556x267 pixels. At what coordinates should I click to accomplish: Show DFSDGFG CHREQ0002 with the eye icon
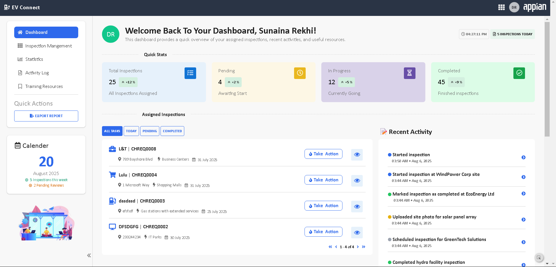pos(357,233)
